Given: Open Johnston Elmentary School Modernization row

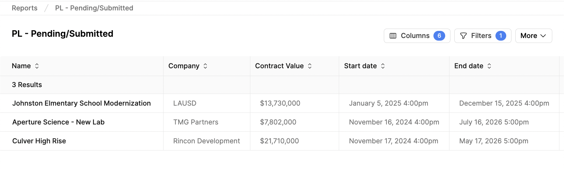Looking at the screenshot, I should click(x=82, y=103).
